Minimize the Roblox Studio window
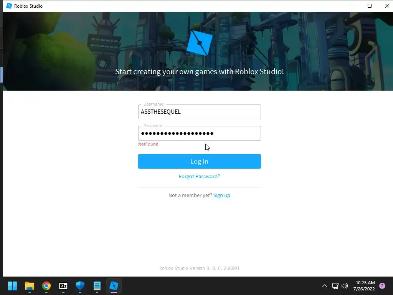The image size is (393, 295). tap(352, 6)
